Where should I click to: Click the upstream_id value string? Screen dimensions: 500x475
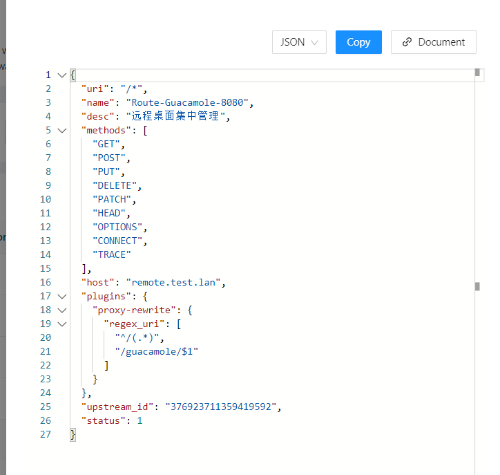pos(221,407)
